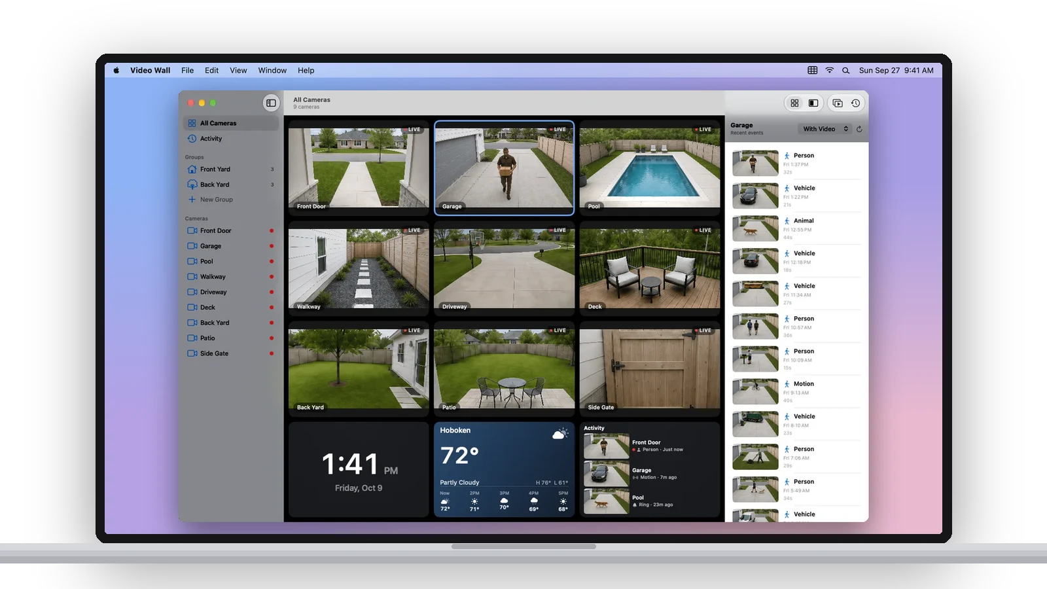Click the Front Yard house group icon

point(192,169)
